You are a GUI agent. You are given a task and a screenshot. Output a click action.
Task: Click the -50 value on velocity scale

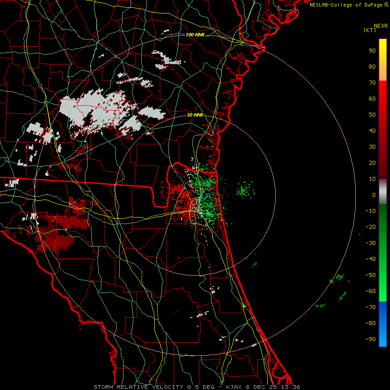[x=370, y=275]
